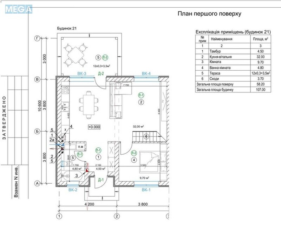Select the area value "107.00" in the table
Viewport: 281px width, 232px height.
(x=260, y=90)
